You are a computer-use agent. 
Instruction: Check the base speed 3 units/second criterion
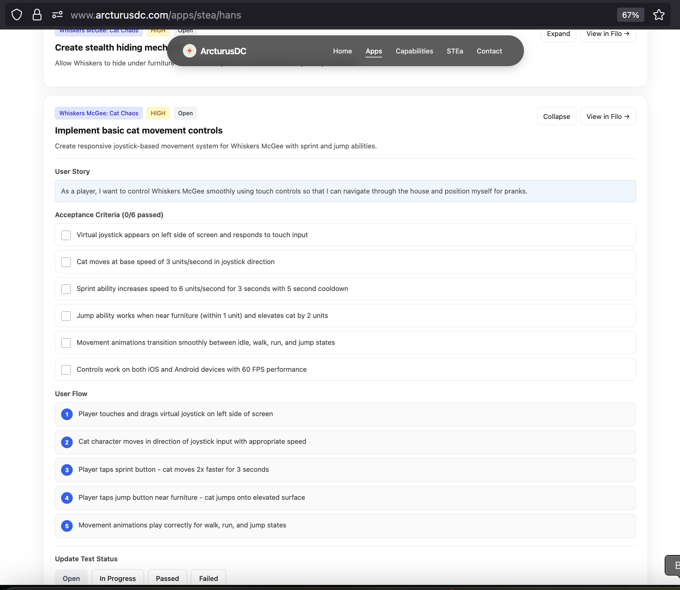(x=66, y=262)
